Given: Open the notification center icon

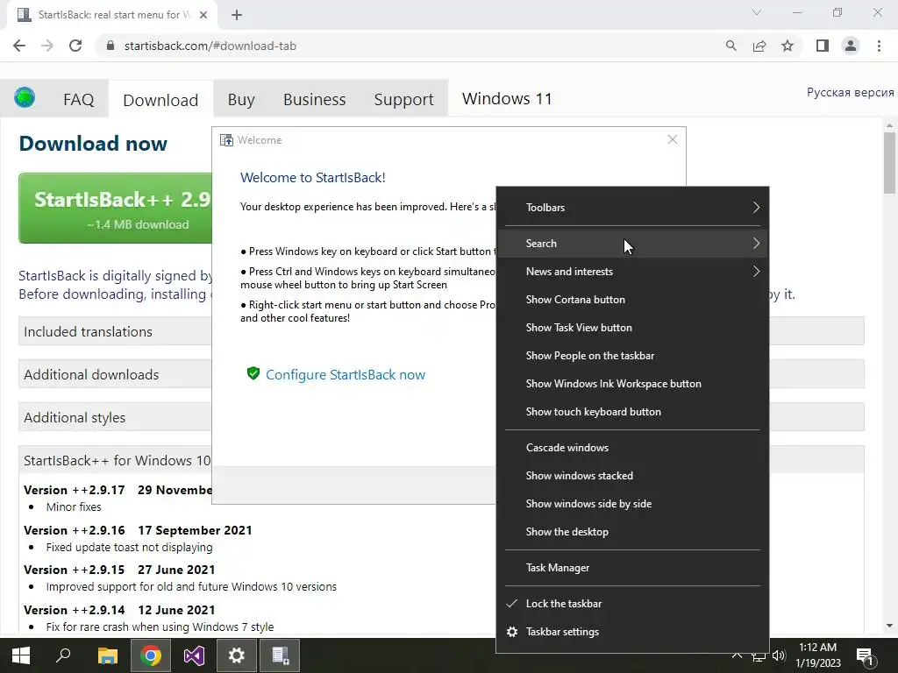Looking at the screenshot, I should [x=865, y=656].
